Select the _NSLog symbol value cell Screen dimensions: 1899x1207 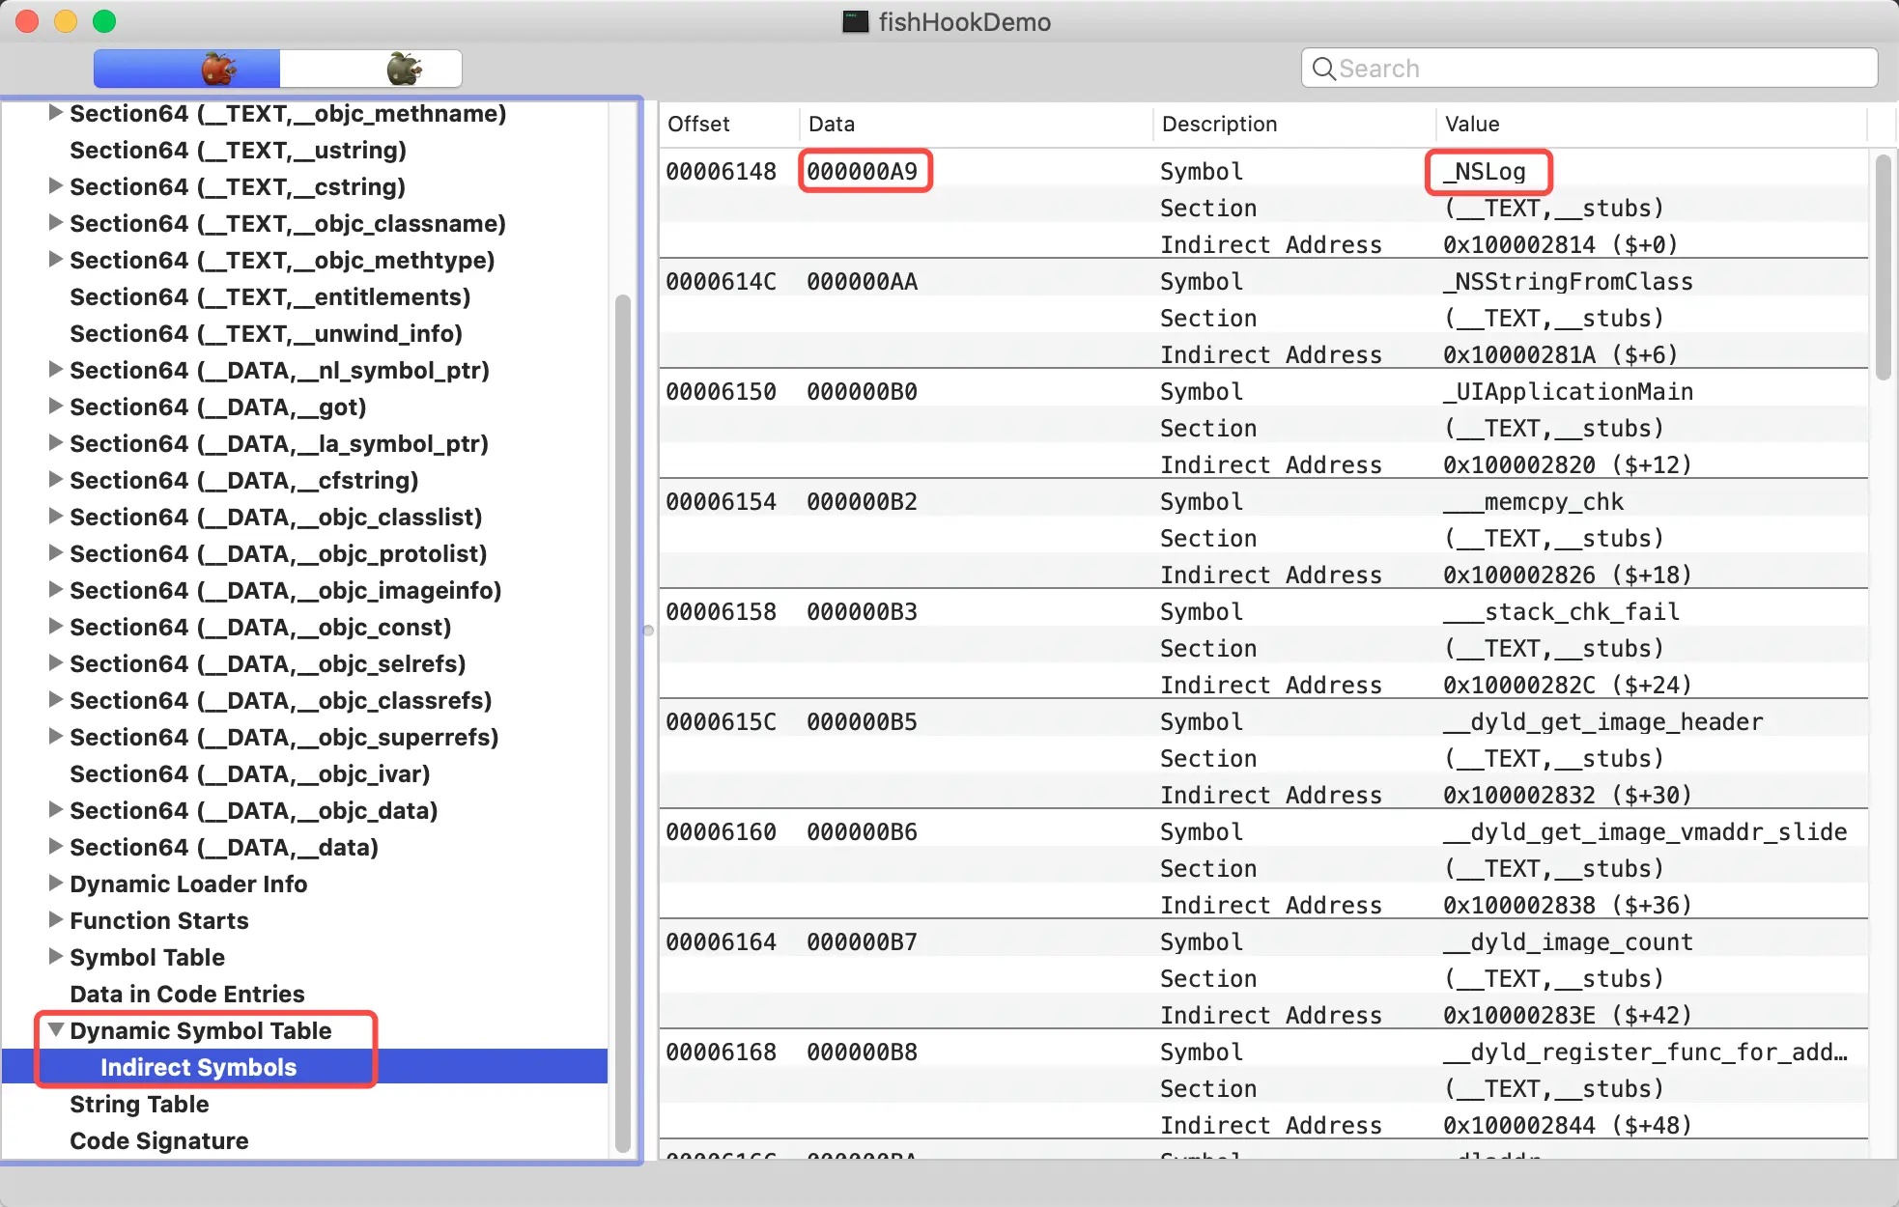pyautogui.click(x=1488, y=172)
